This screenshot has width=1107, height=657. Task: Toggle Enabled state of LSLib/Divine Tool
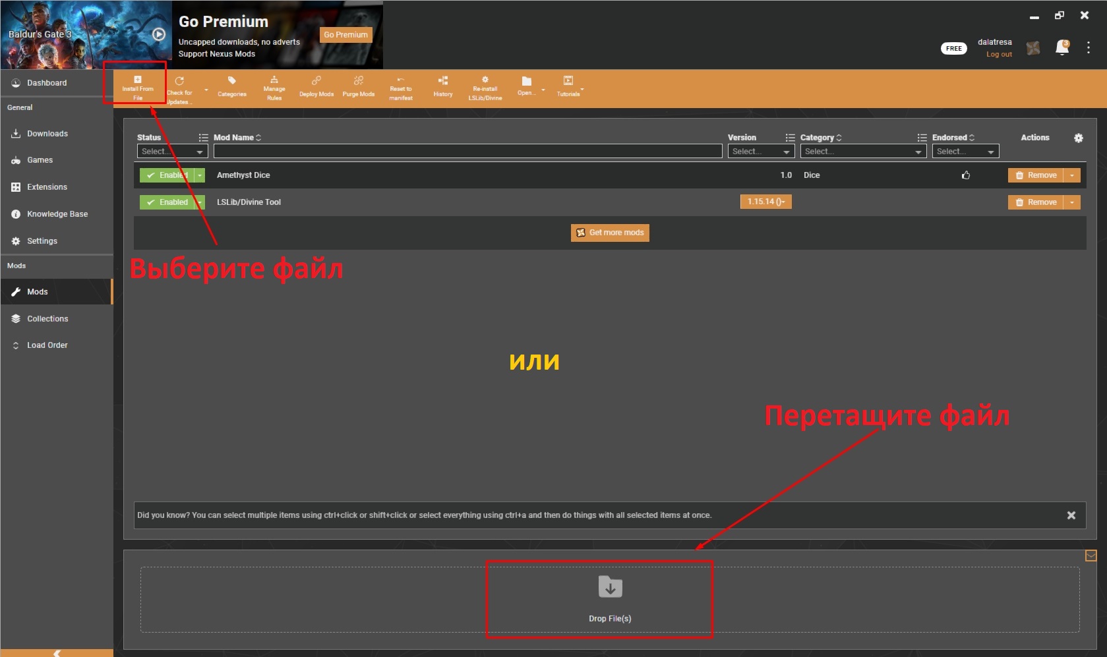click(167, 202)
